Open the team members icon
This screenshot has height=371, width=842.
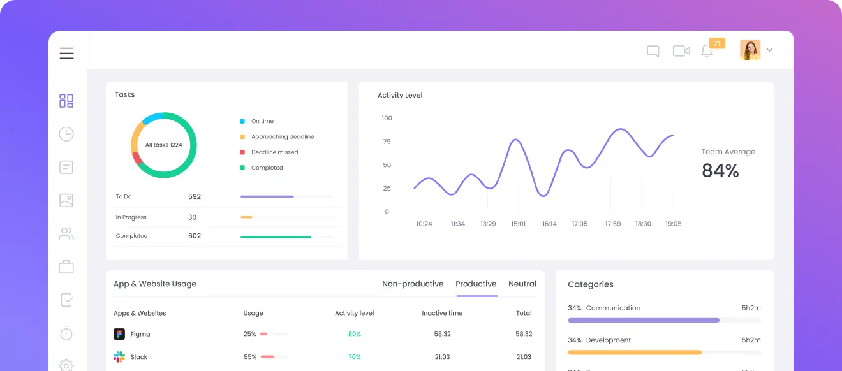(66, 233)
